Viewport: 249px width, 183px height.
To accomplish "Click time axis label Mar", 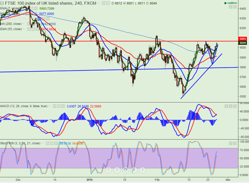I will pyautogui.click(x=228, y=180).
